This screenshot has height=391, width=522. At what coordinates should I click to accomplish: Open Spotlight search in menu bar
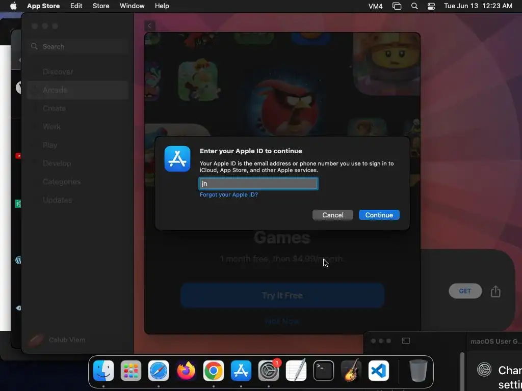tap(414, 6)
